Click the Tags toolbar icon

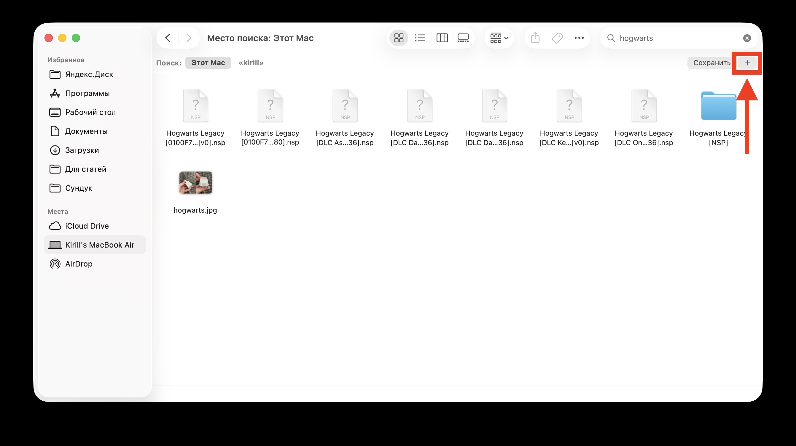tap(557, 38)
